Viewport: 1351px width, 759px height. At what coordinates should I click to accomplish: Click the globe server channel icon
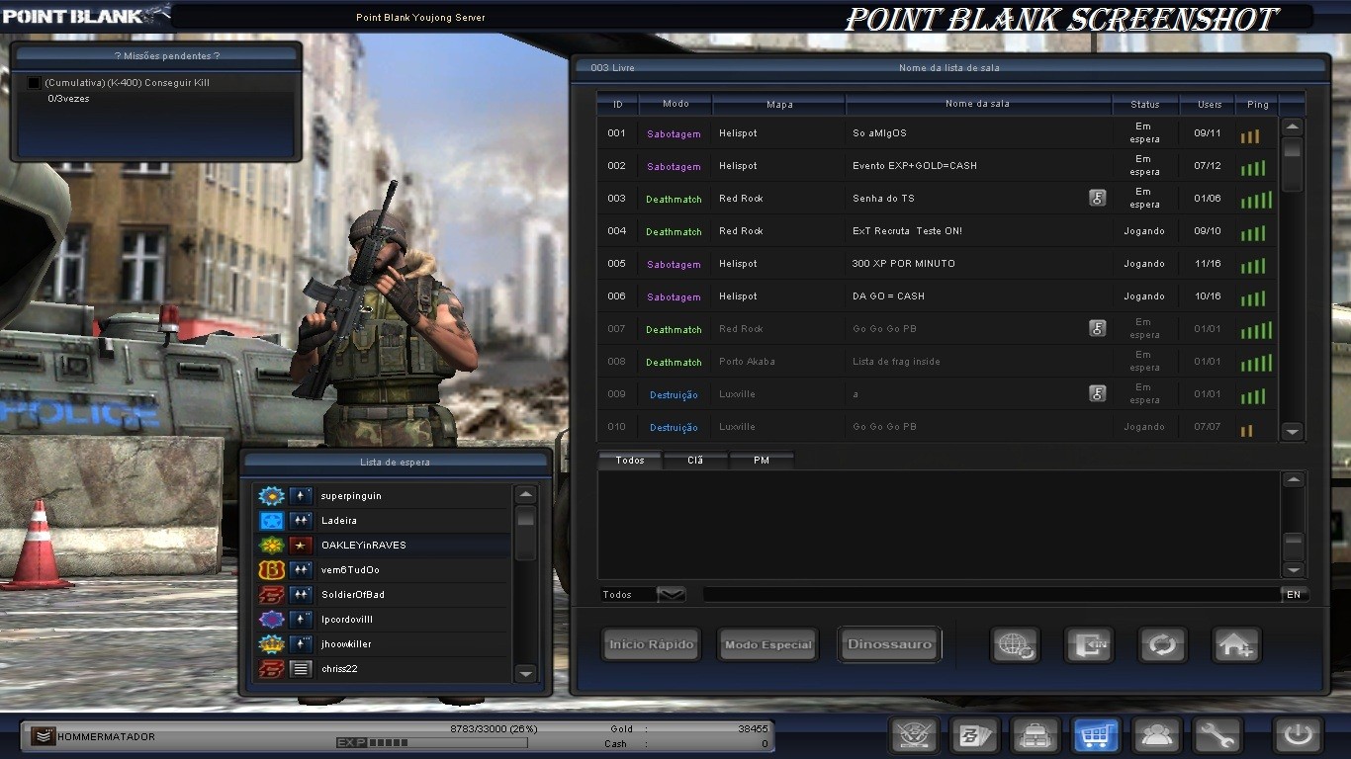[1015, 645]
